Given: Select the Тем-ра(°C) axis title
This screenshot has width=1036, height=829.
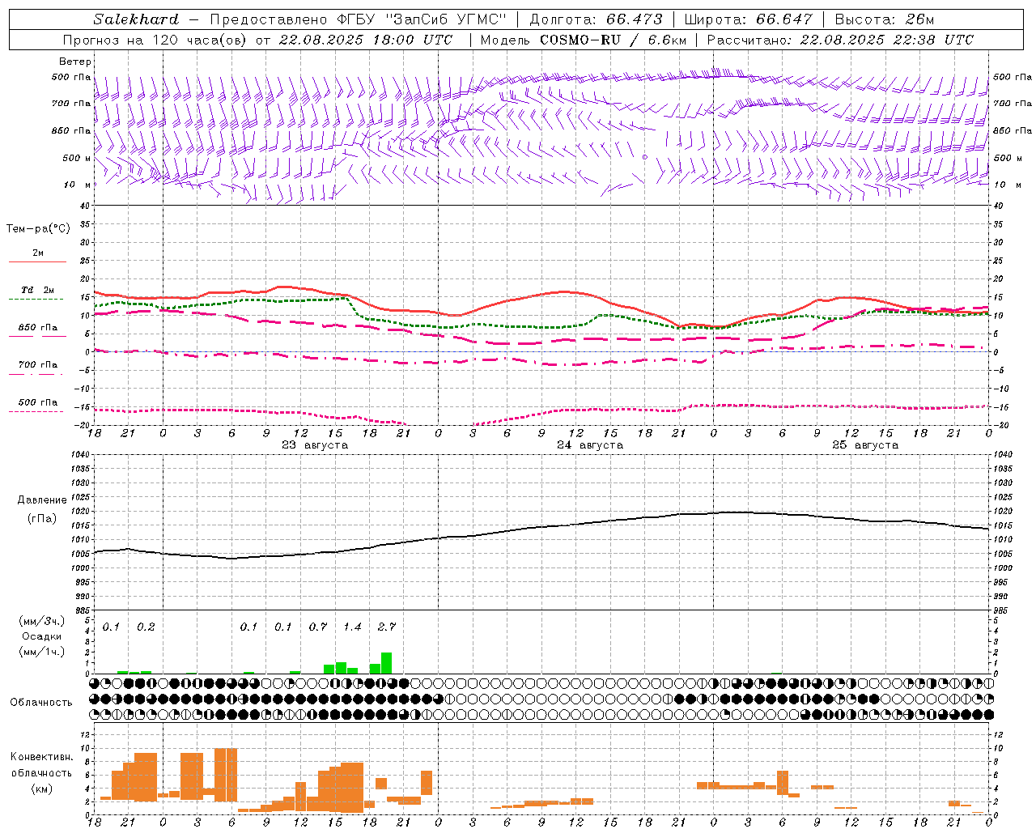Looking at the screenshot, I should point(38,229).
